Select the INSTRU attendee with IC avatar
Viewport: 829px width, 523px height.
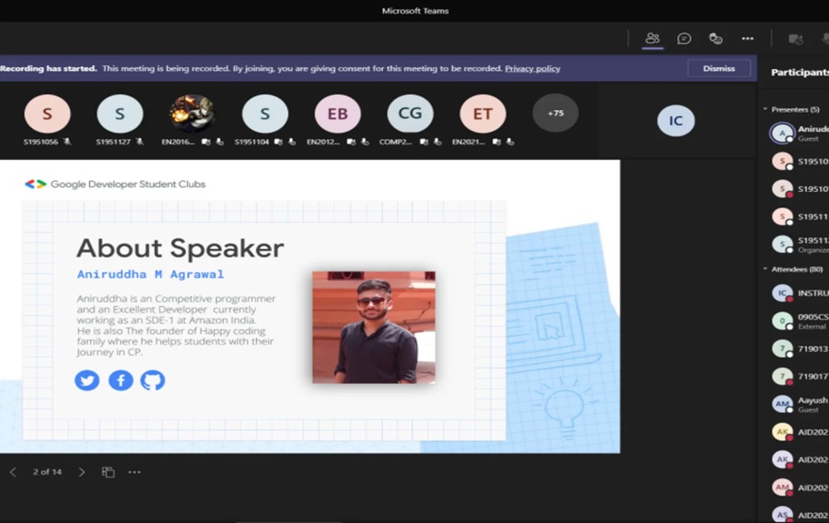(799, 293)
